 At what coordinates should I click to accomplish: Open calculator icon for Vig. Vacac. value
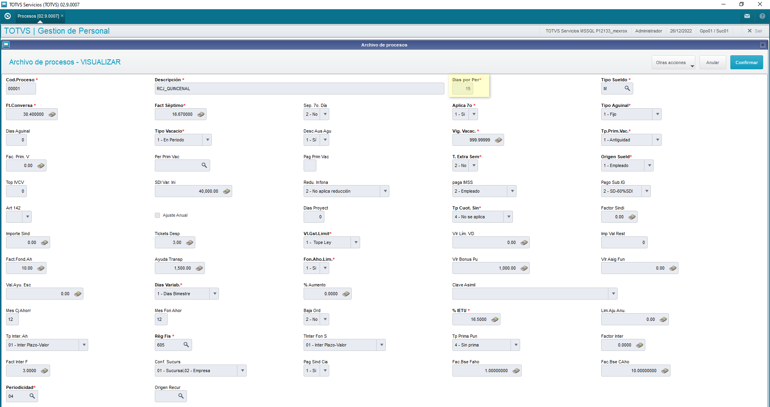498,140
